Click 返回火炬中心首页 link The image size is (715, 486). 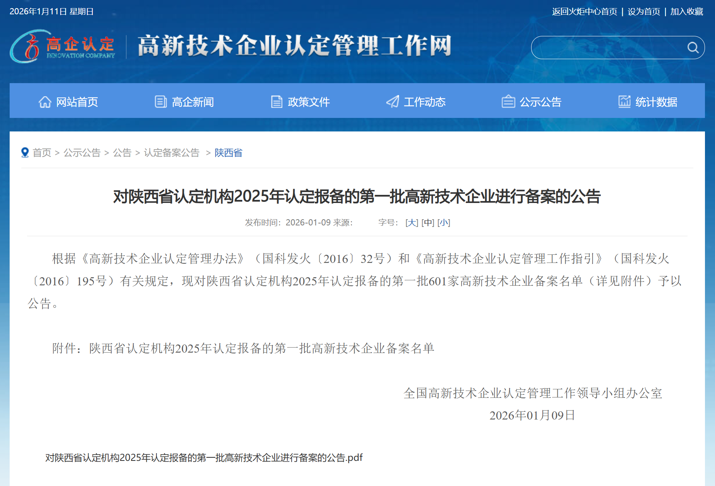coord(584,12)
